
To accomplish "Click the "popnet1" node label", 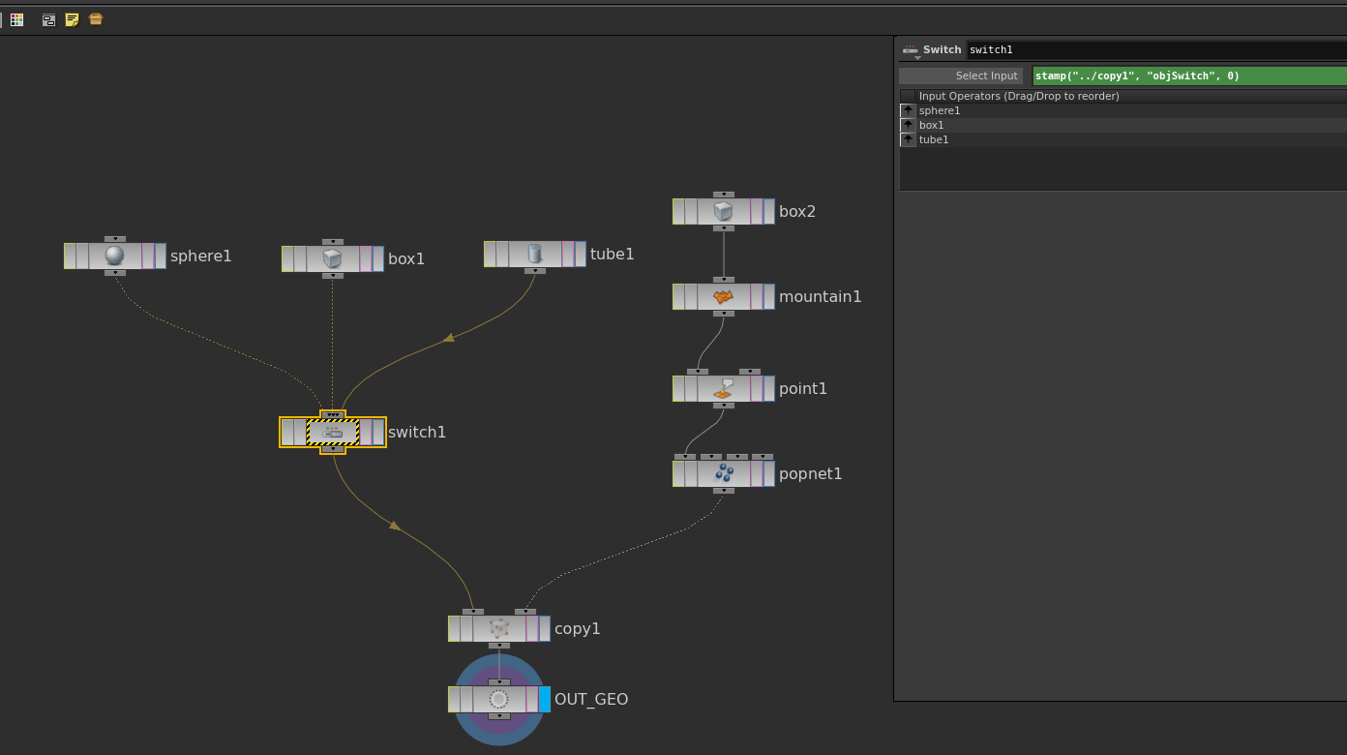I will pyautogui.click(x=811, y=474).
